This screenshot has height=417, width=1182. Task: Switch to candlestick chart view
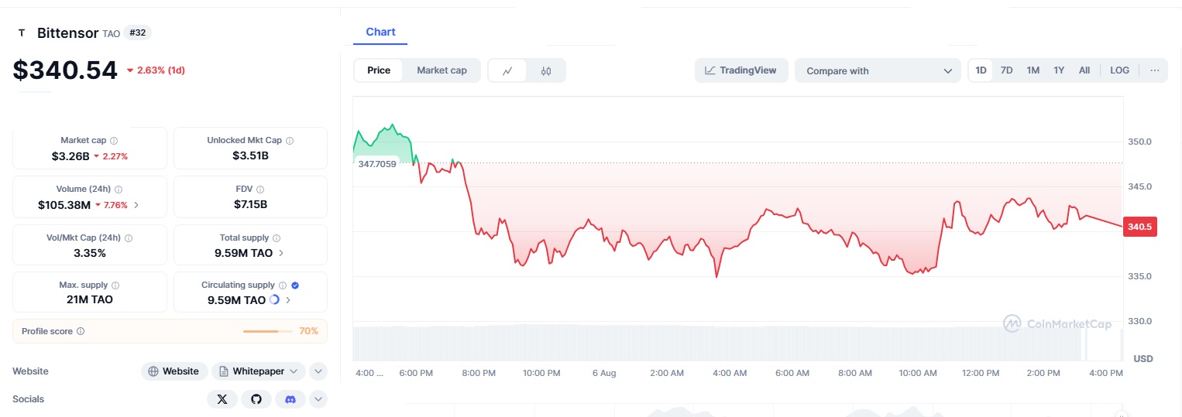546,70
